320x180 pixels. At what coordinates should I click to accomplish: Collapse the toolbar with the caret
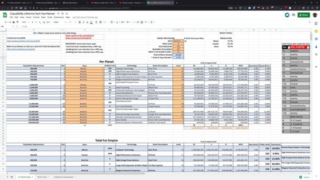click(310, 22)
